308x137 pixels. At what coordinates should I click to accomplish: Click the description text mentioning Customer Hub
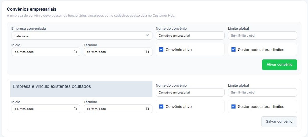[91, 16]
